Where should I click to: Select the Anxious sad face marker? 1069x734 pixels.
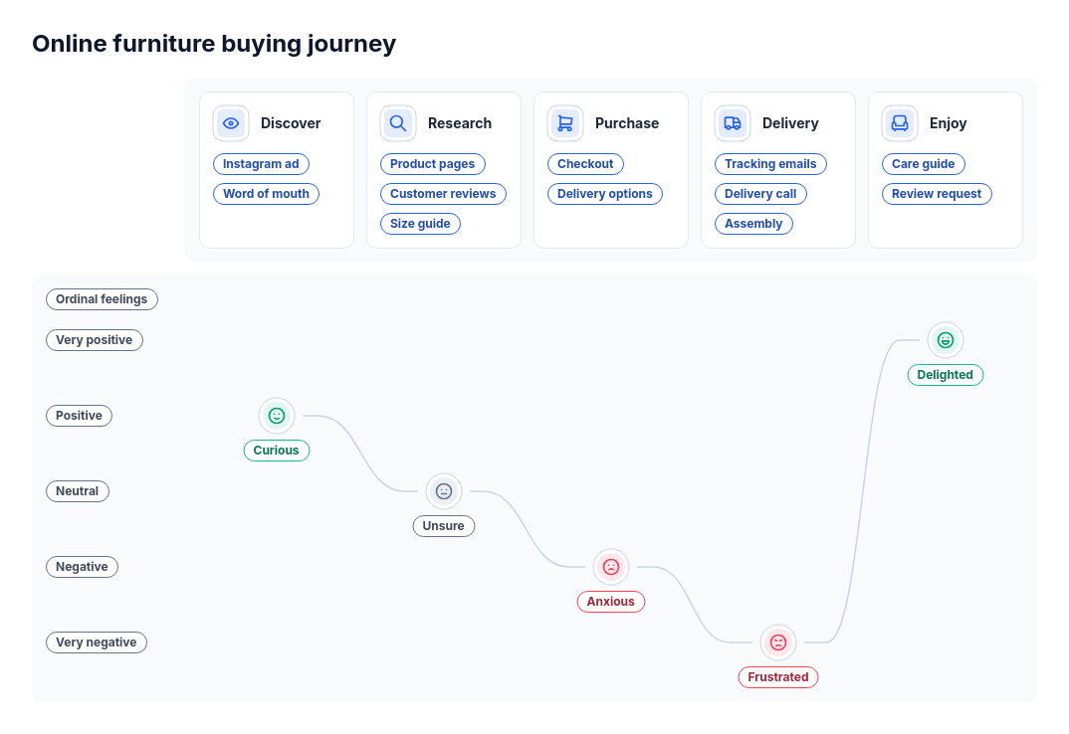click(x=611, y=567)
